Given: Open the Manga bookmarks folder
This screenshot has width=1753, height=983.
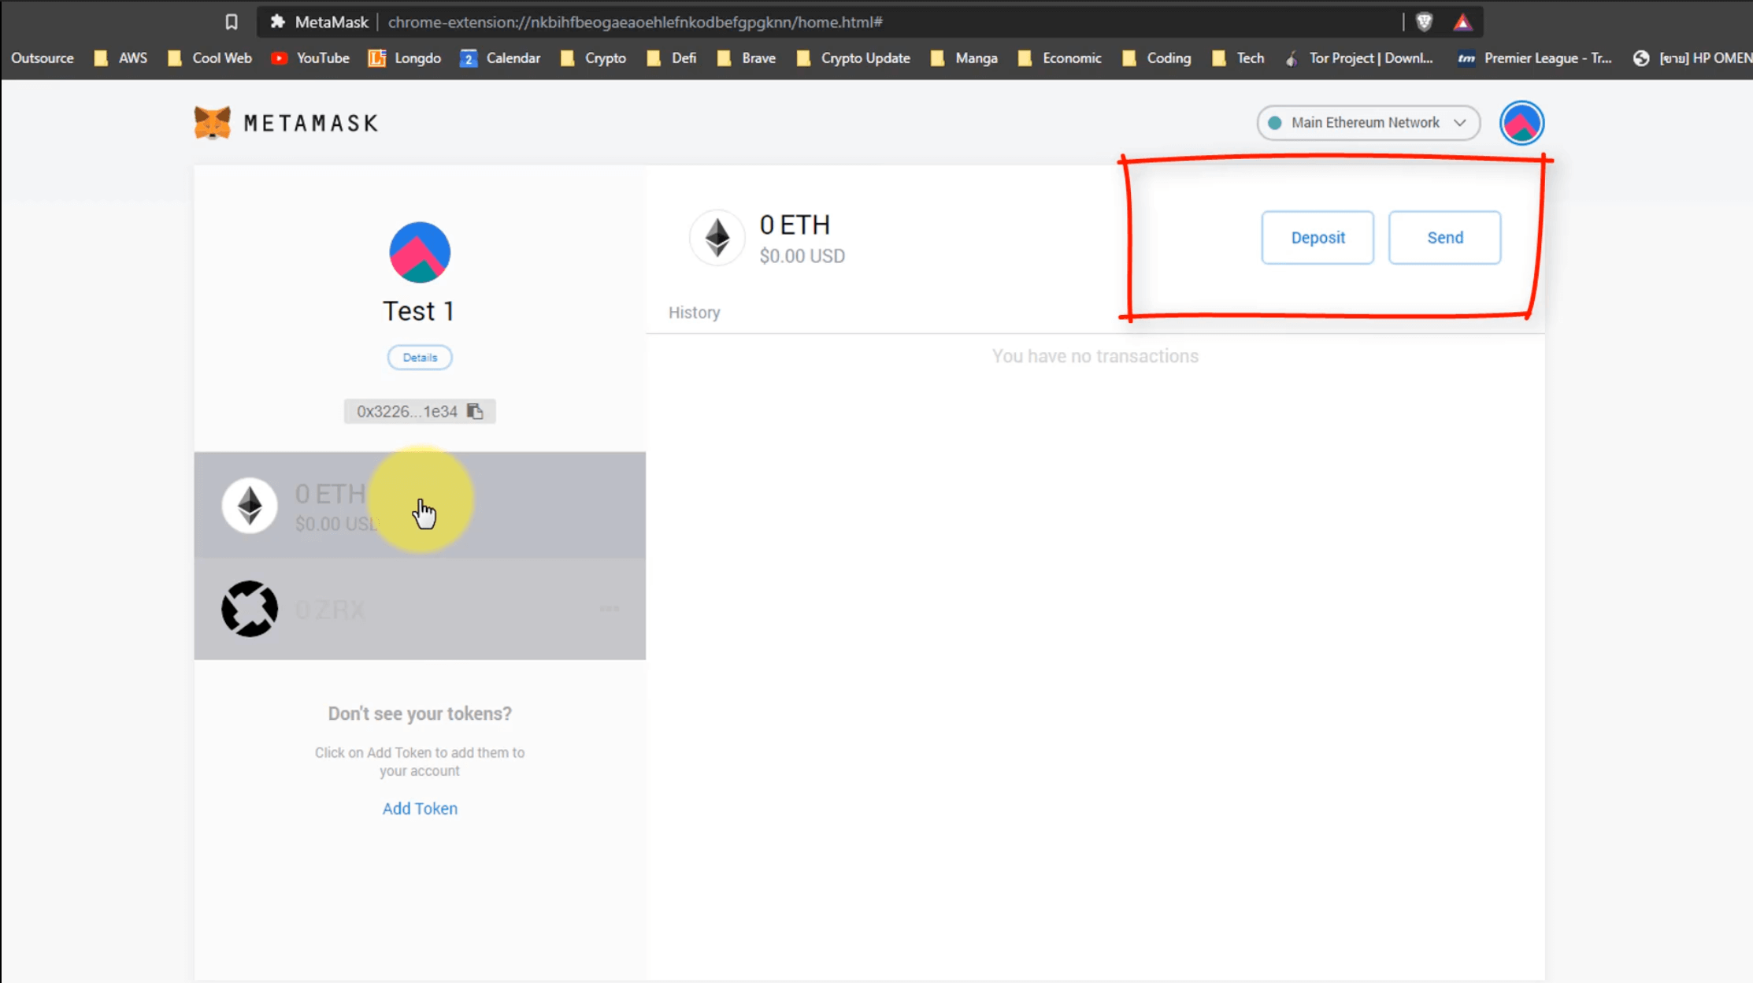Looking at the screenshot, I should pyautogui.click(x=965, y=58).
